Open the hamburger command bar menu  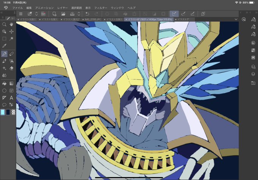pyautogui.click(x=21, y=14)
